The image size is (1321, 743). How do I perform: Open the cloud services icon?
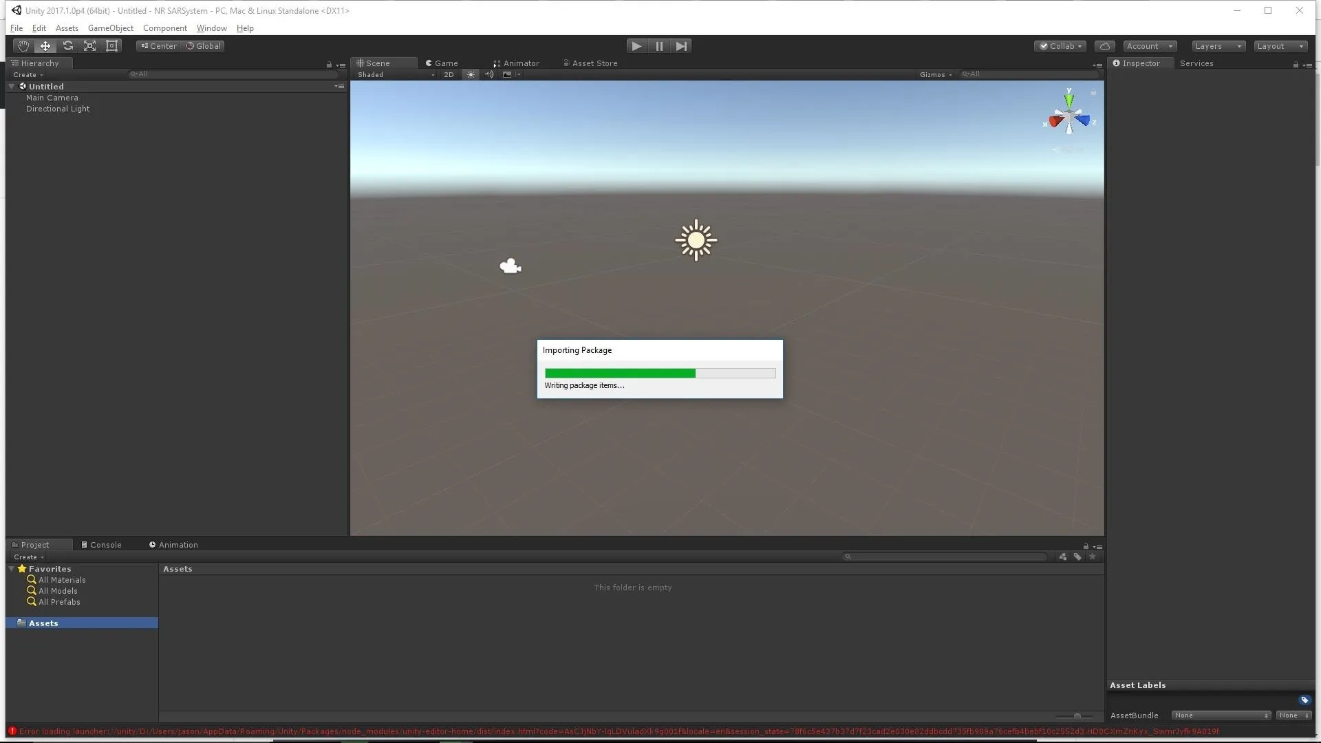(1104, 46)
